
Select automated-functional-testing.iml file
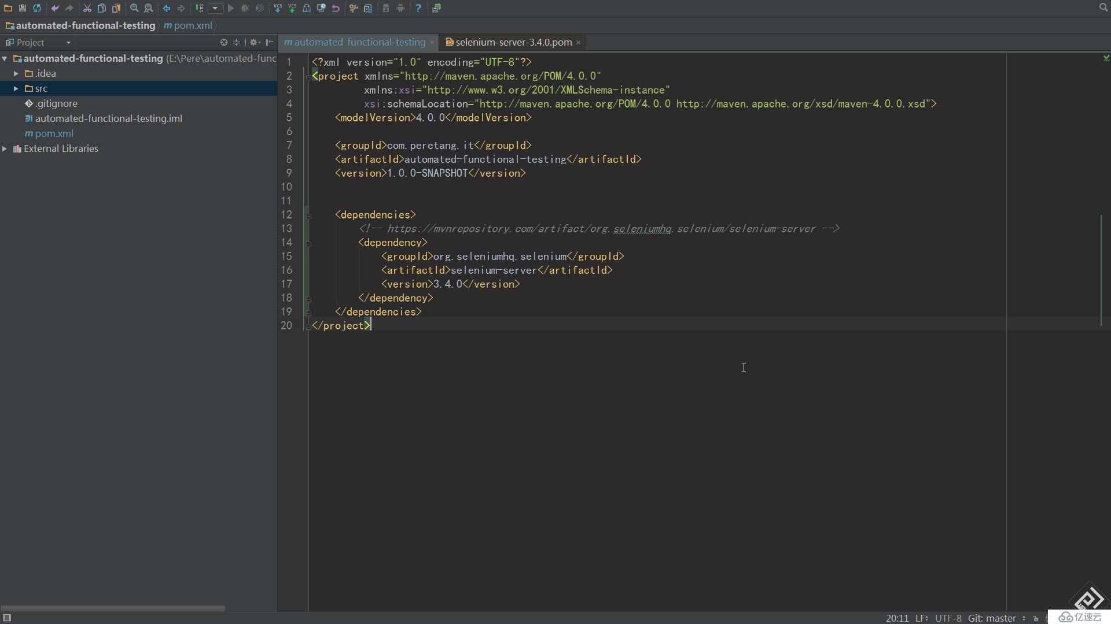[x=109, y=118]
